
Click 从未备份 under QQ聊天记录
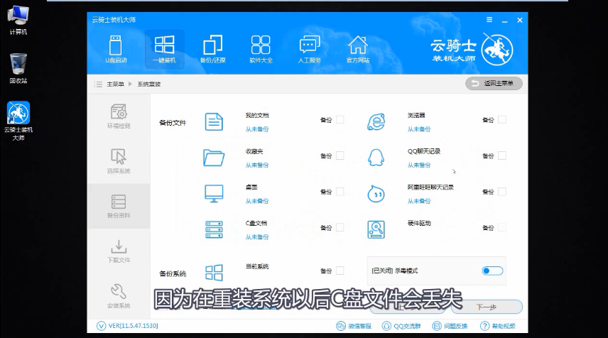click(419, 165)
